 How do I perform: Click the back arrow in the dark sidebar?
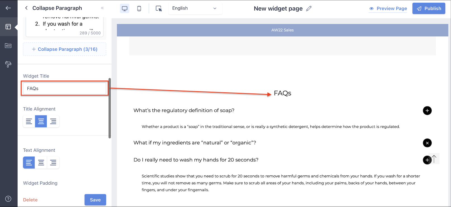[8, 8]
